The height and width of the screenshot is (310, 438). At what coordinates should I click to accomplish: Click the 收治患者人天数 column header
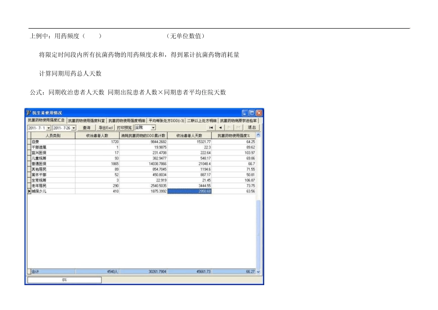coord(189,136)
